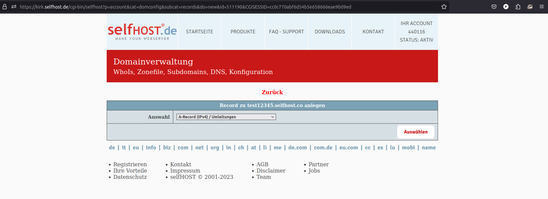Open the Impressum footer link
This screenshot has height=199, width=548.
(x=185, y=171)
